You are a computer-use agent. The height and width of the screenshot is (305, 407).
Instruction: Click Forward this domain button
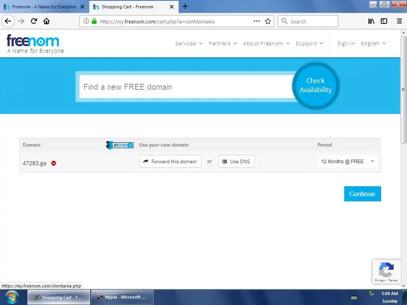(170, 161)
